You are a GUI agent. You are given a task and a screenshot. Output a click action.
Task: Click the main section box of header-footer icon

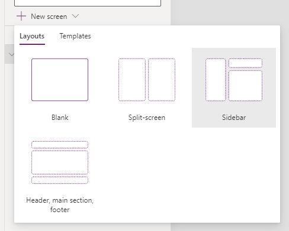click(x=60, y=162)
